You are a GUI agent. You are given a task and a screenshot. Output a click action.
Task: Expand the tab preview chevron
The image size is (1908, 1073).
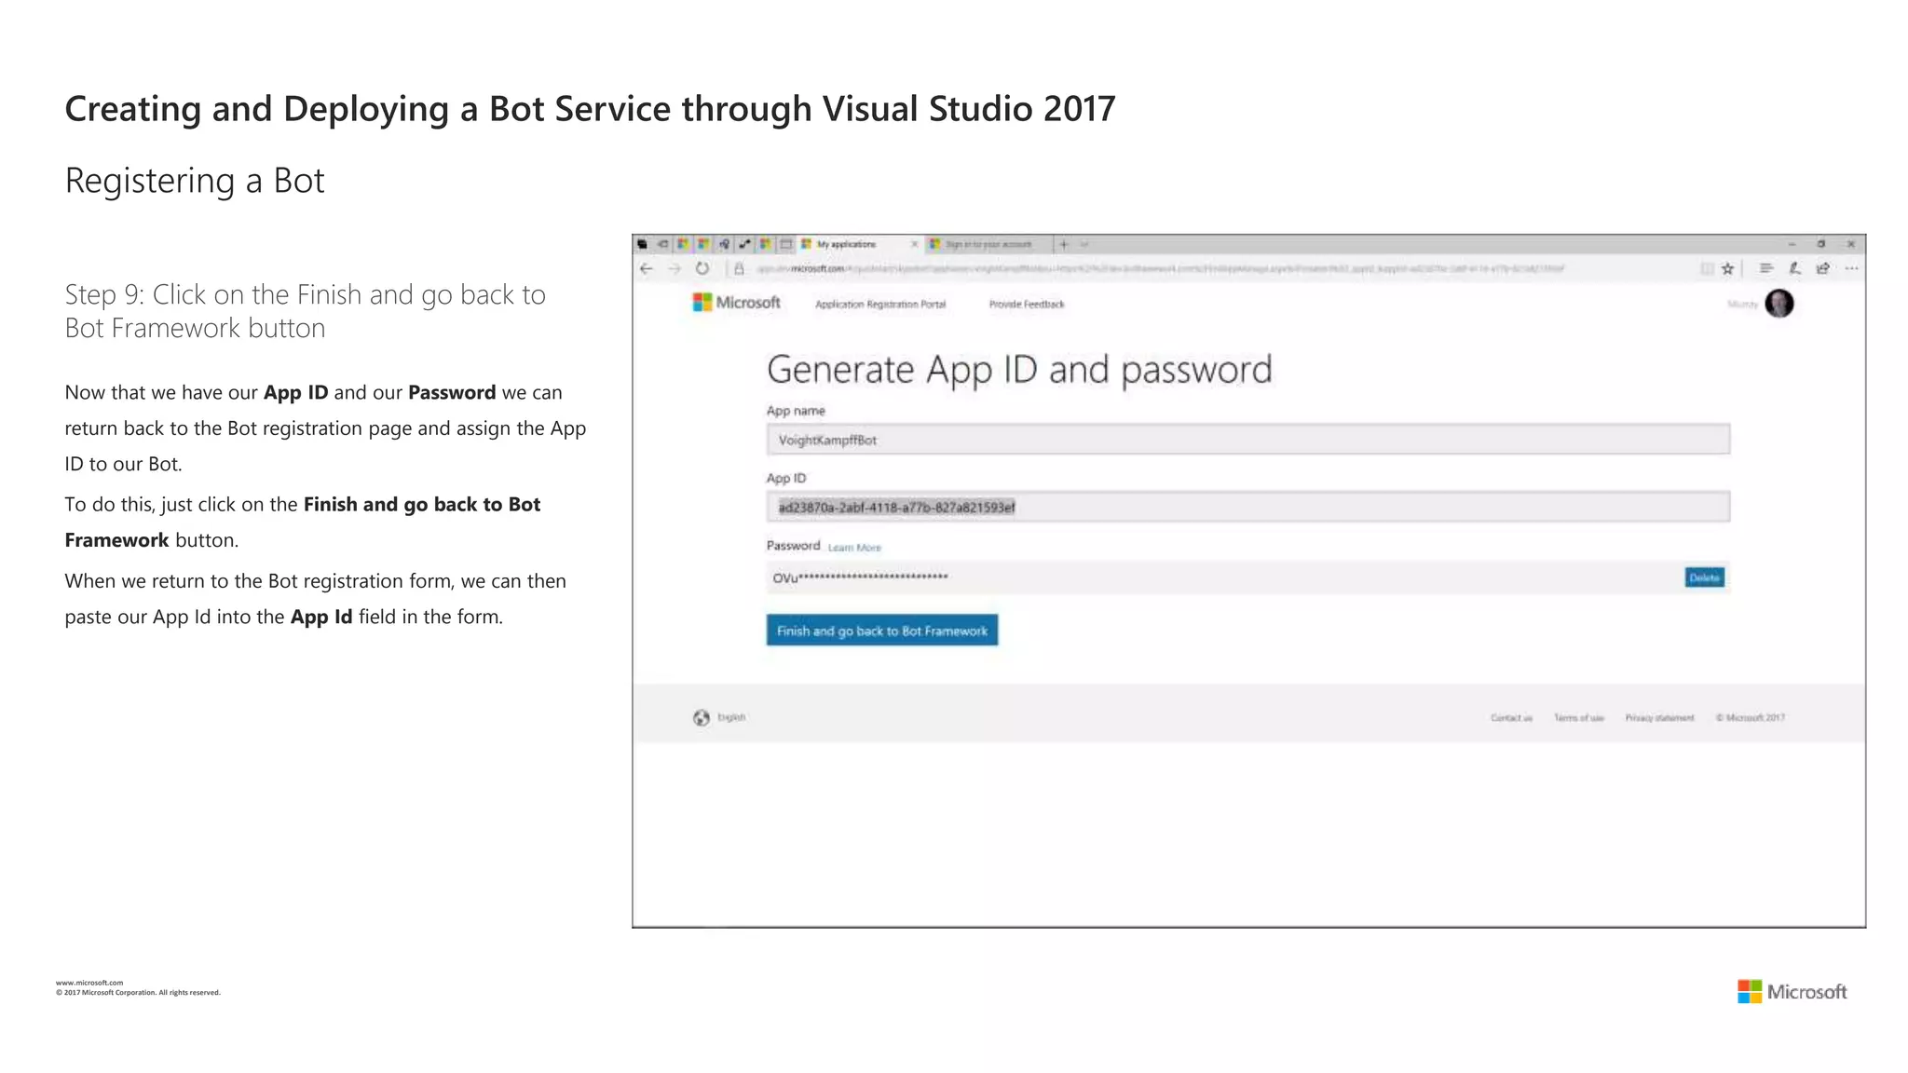coord(1084,245)
